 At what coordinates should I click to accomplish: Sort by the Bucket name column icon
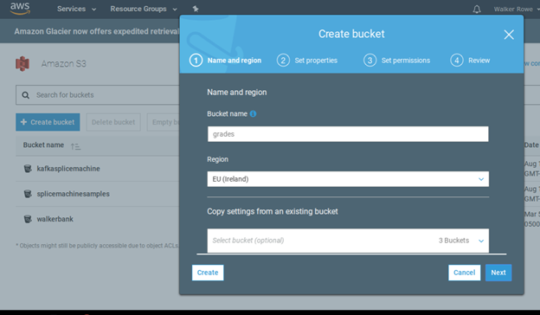(75, 146)
